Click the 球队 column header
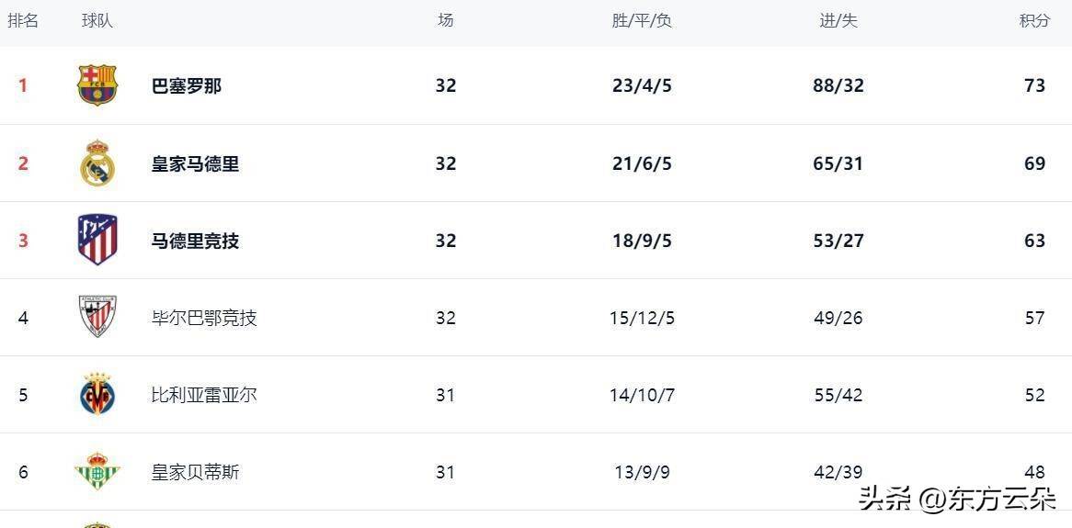The width and height of the screenshot is (1072, 528). 97,20
